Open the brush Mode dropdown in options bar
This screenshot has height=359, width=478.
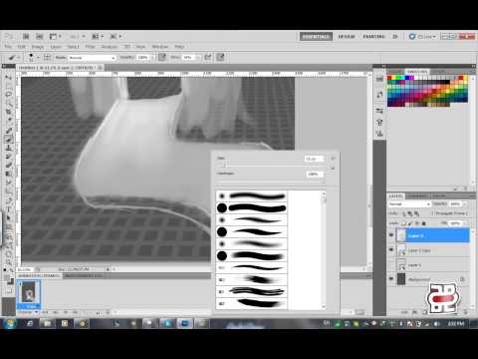tap(92, 58)
